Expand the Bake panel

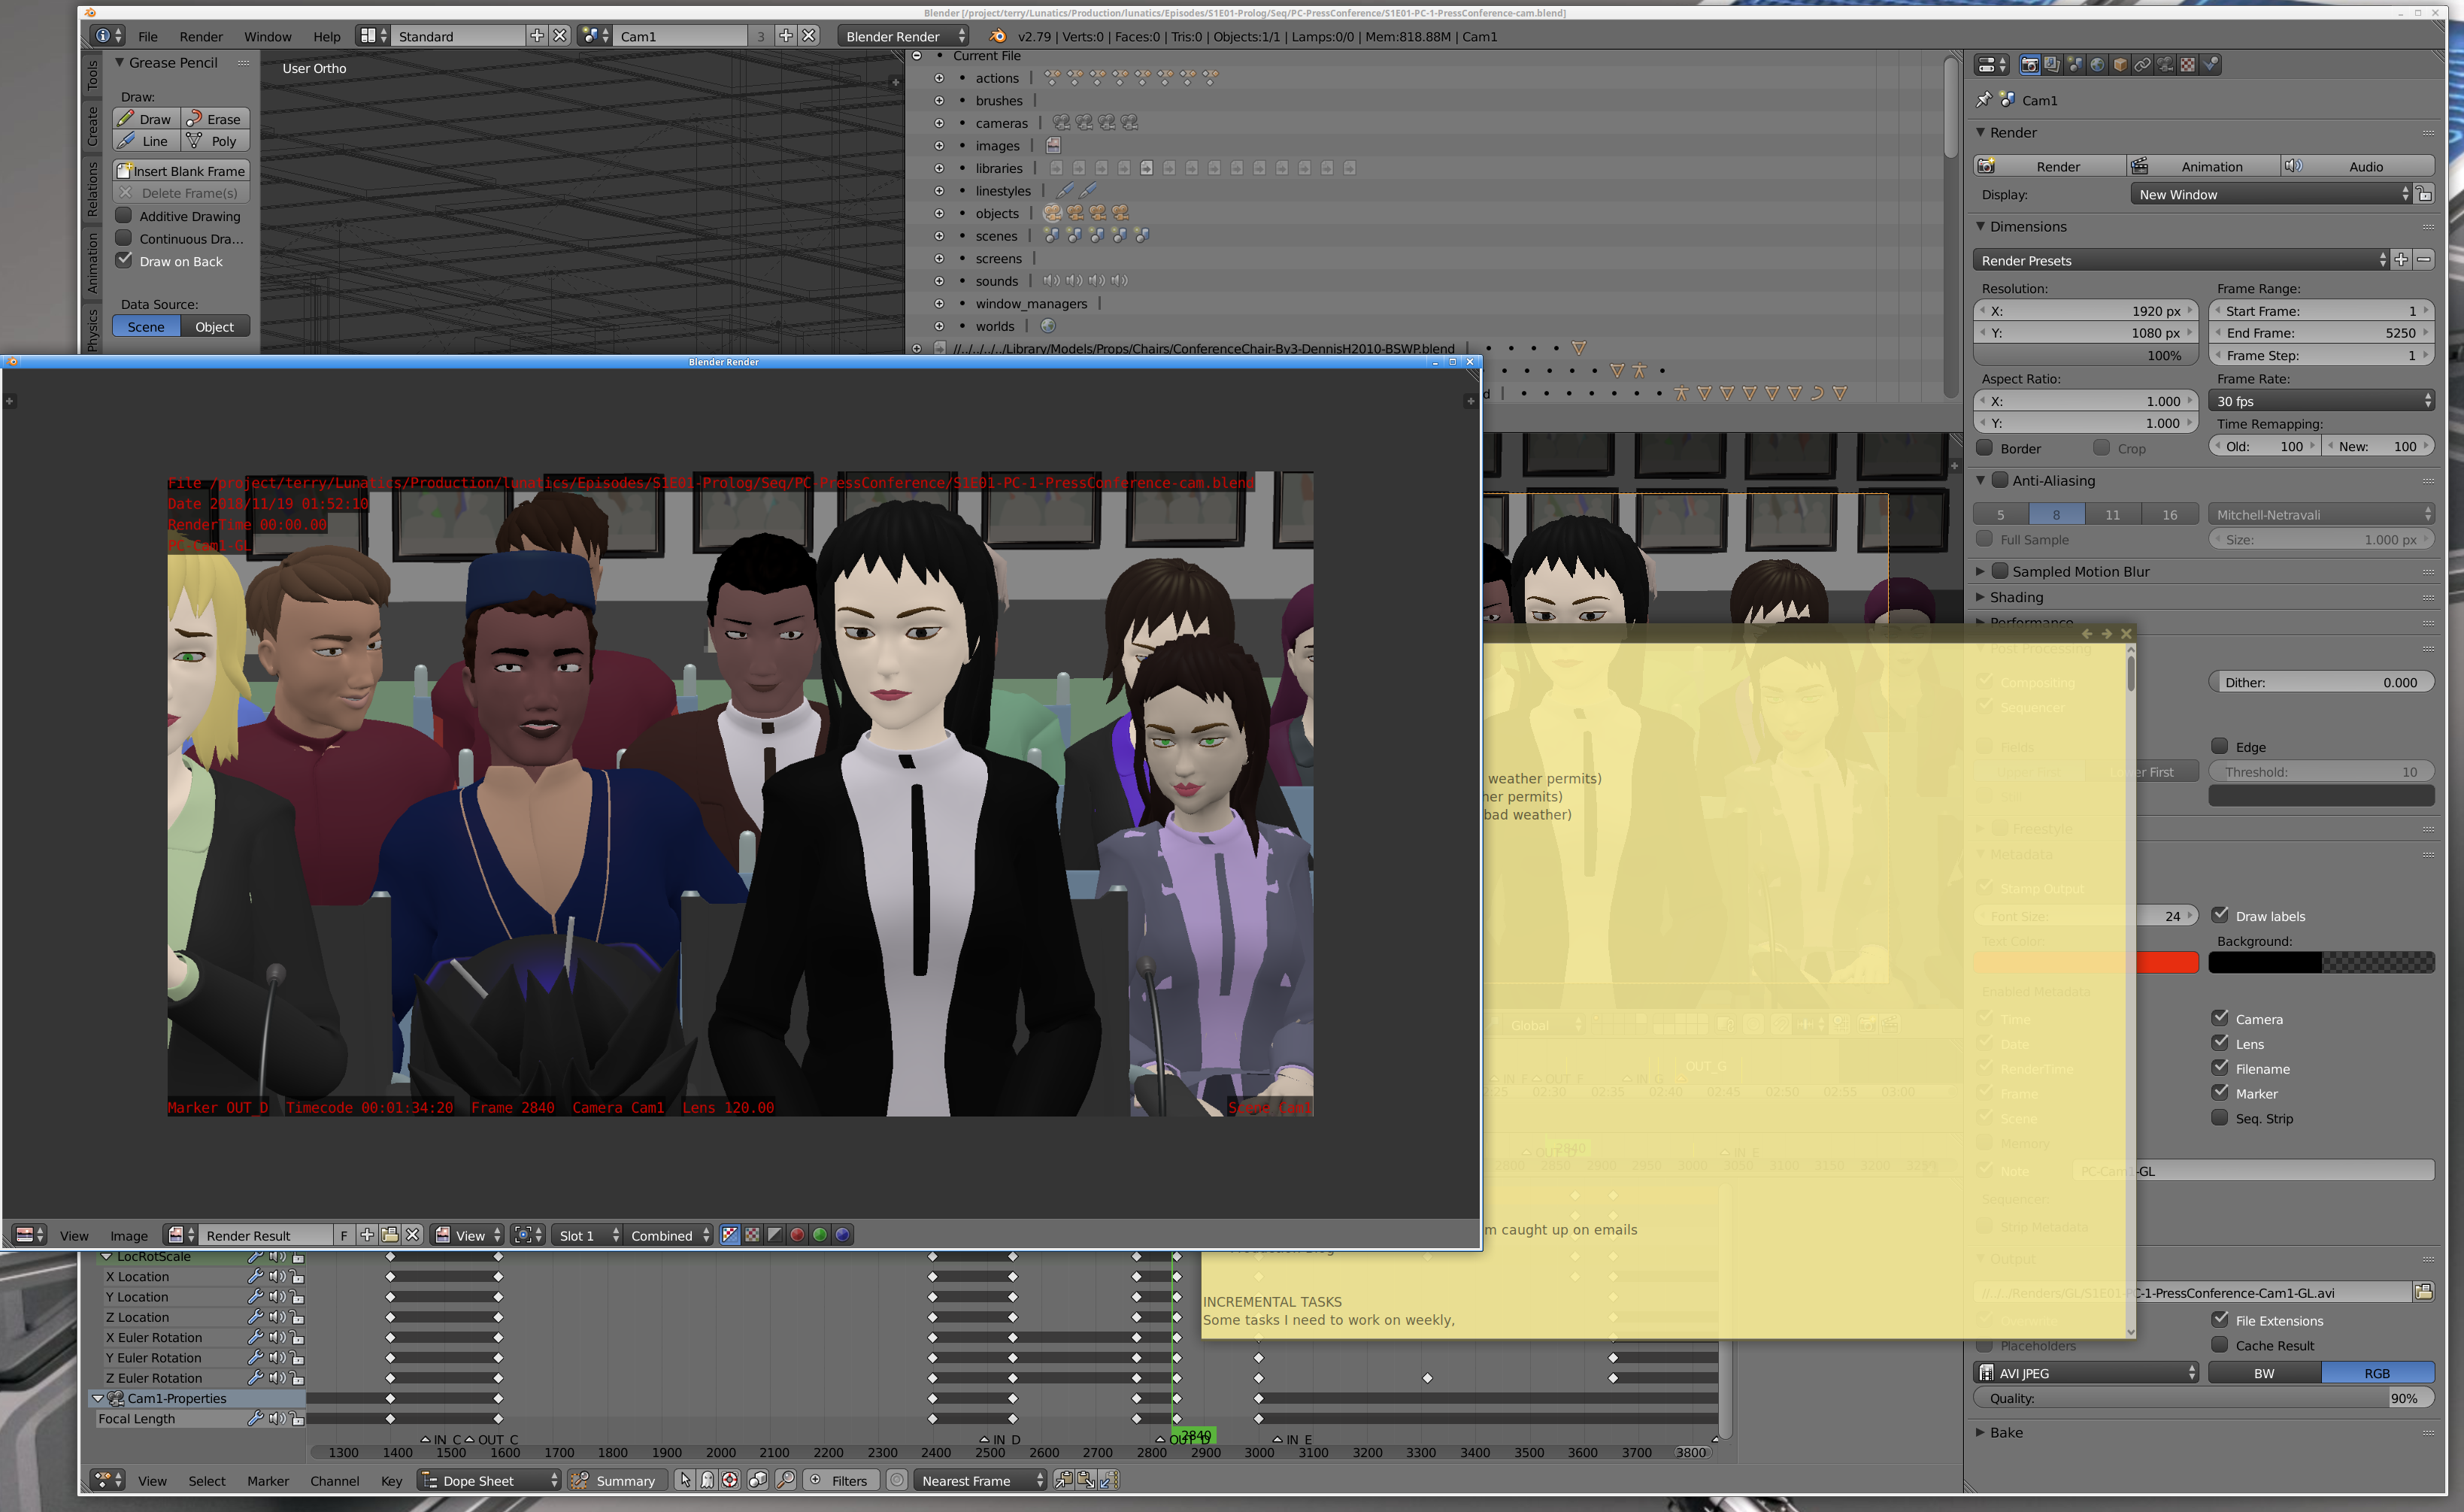(2005, 1432)
